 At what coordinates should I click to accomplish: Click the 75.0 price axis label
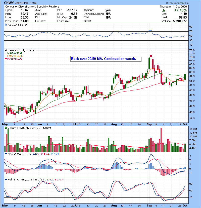click(x=192, y=50)
